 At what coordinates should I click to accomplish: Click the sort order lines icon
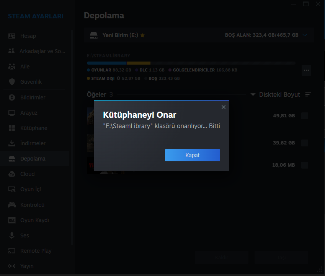coord(308,95)
